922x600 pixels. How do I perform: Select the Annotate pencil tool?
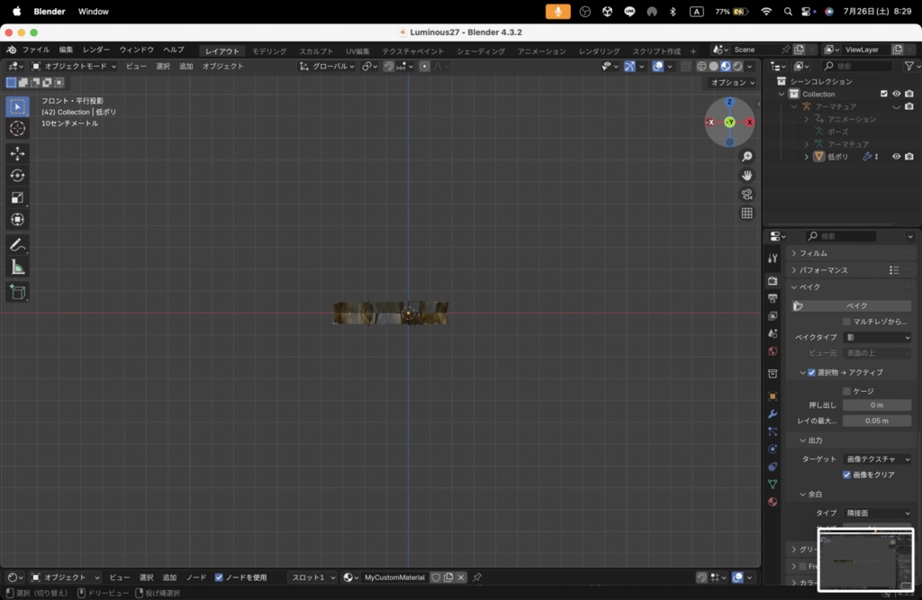pos(17,245)
